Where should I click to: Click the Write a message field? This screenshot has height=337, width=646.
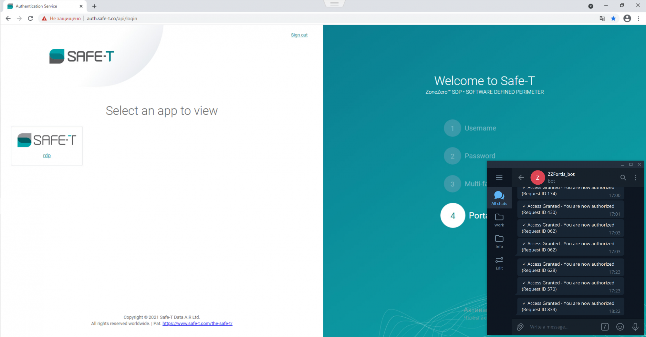point(562,327)
